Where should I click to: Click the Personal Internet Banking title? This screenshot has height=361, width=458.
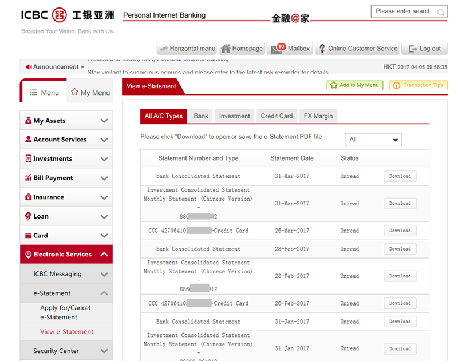click(164, 15)
